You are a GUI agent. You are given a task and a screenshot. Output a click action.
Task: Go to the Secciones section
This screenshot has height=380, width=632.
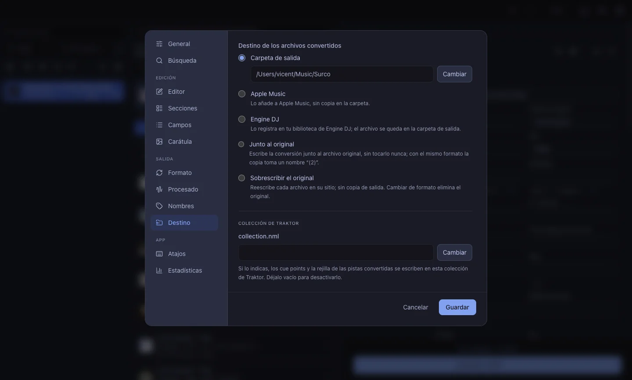point(184,108)
